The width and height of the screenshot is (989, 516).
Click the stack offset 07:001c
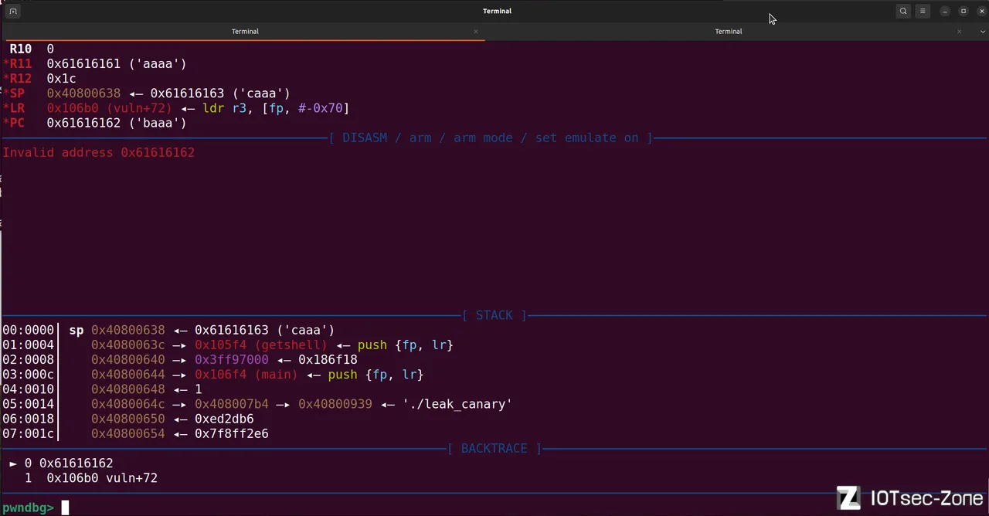click(28, 433)
